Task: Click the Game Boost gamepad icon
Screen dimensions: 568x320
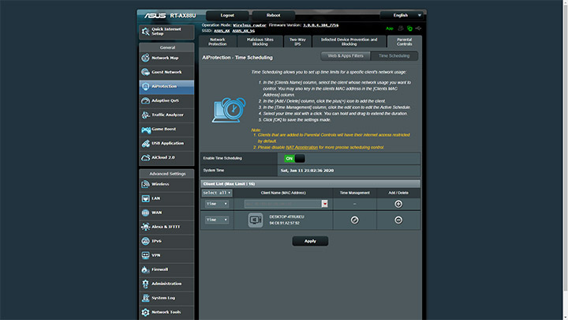Action: coord(146,129)
